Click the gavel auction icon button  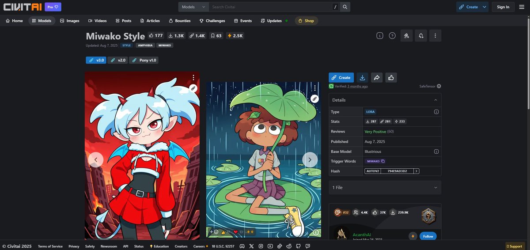point(407,36)
